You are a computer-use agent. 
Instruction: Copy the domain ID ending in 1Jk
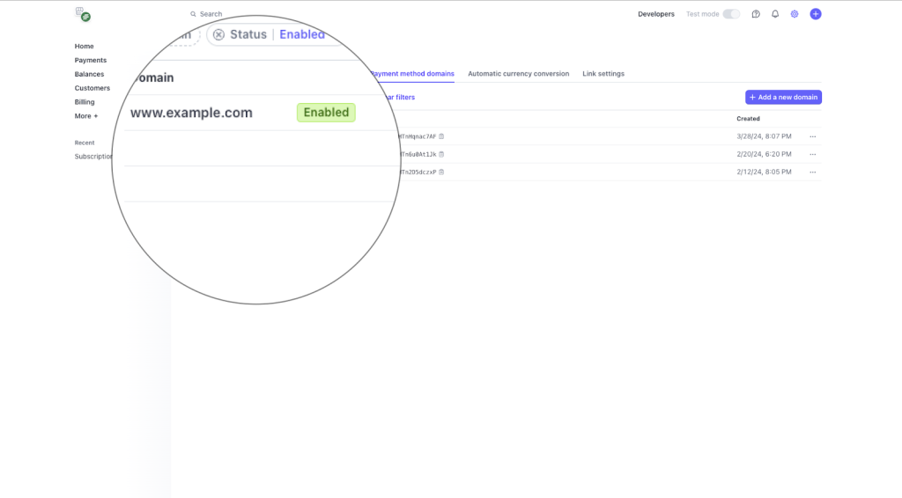click(442, 154)
